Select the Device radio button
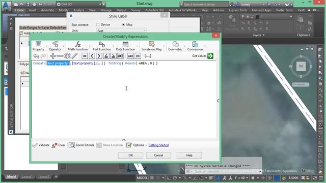Screen dimensions: 326x183 98,25
